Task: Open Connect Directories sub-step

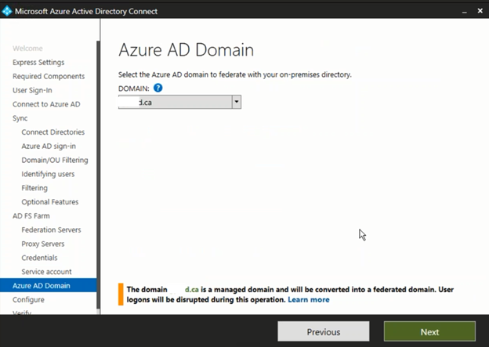Action: pos(53,132)
